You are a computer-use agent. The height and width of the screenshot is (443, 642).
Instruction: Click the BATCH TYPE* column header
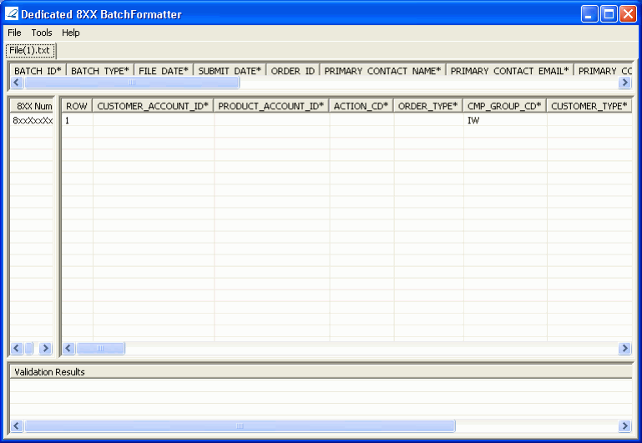[x=100, y=71]
